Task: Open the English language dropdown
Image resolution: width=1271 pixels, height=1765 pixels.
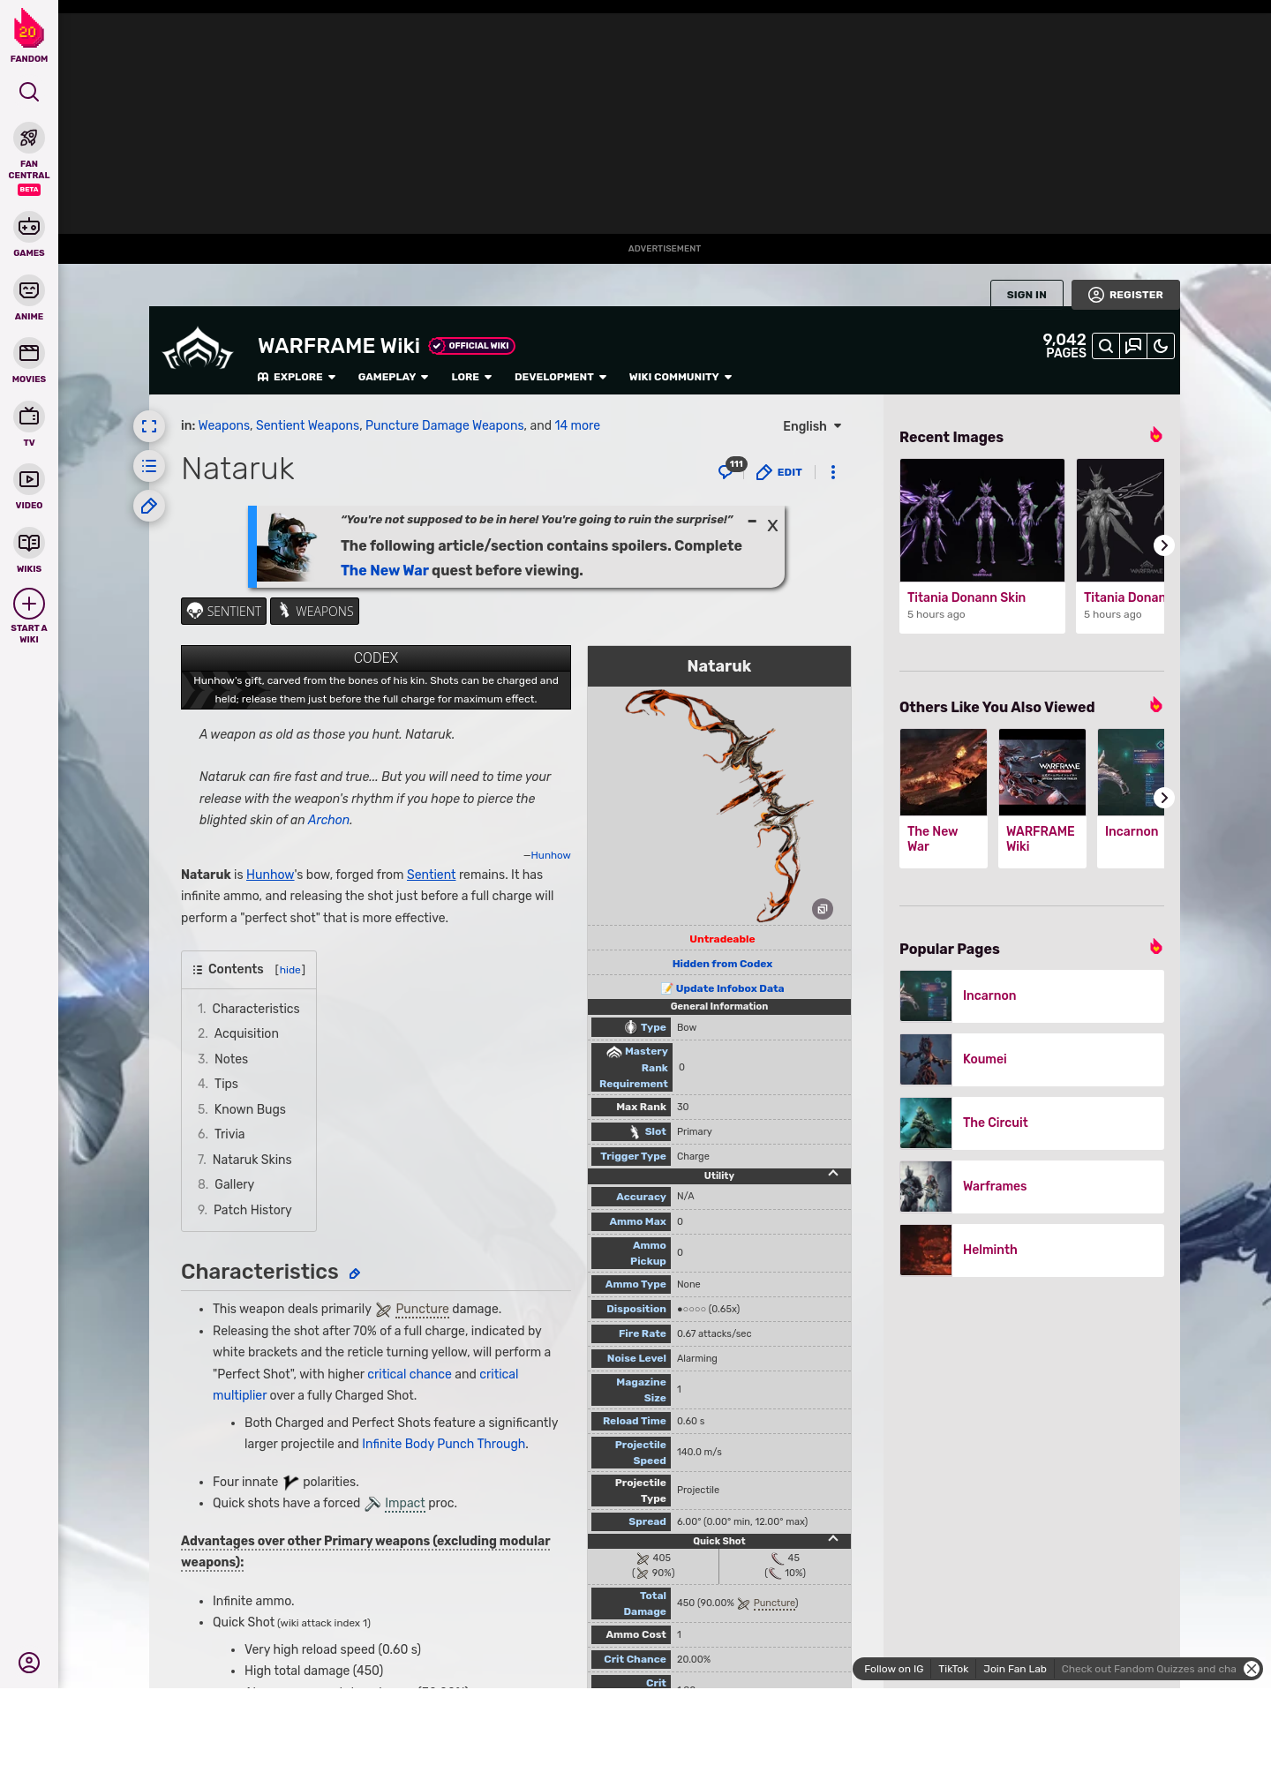Action: (812, 426)
